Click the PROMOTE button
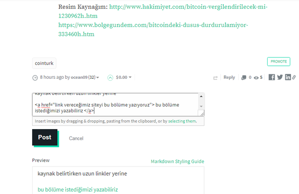 (278, 62)
